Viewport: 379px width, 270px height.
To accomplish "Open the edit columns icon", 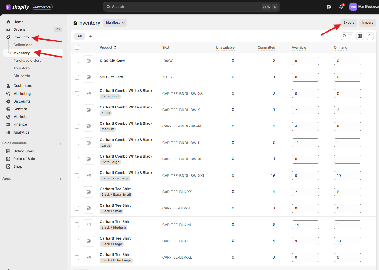I will (x=360, y=36).
